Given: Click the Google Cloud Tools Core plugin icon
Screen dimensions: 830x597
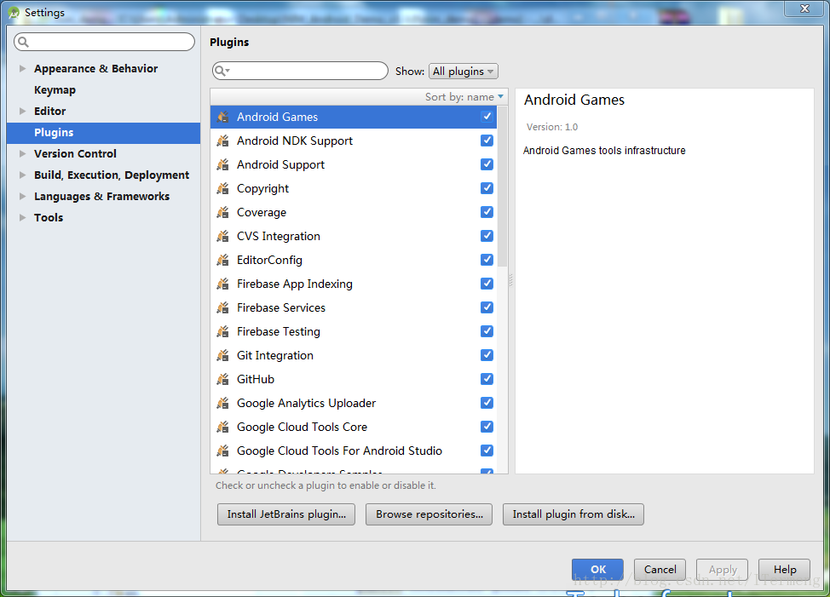Looking at the screenshot, I should click(x=223, y=427).
